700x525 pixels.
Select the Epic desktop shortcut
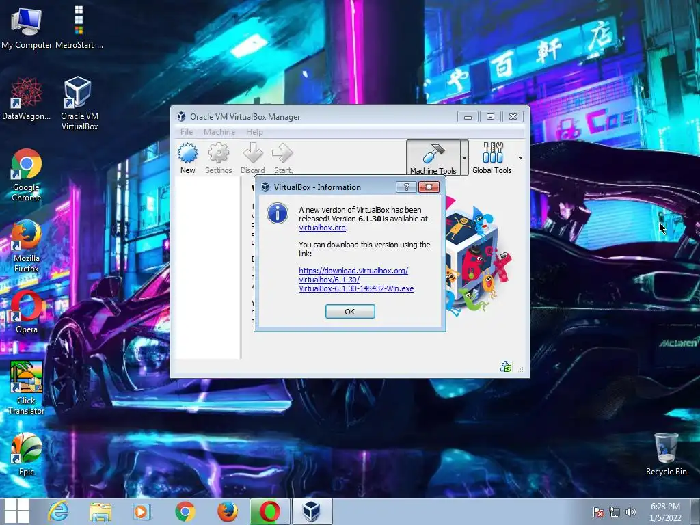click(27, 455)
